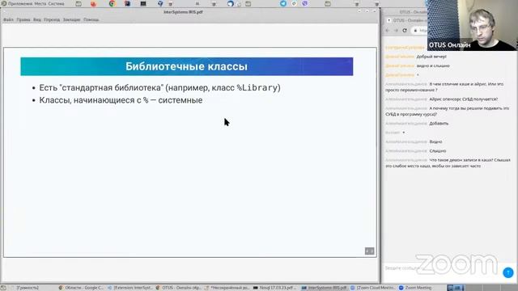Viewport: 518px width, 291px height.
Task: Click the OTUS Онлайн webcam thumbnail
Action: coord(473,25)
